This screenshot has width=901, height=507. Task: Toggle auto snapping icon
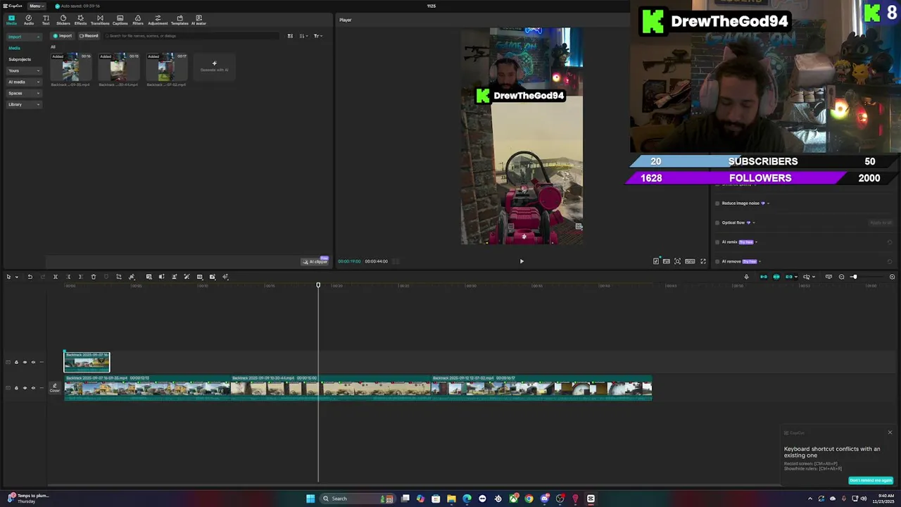(776, 277)
